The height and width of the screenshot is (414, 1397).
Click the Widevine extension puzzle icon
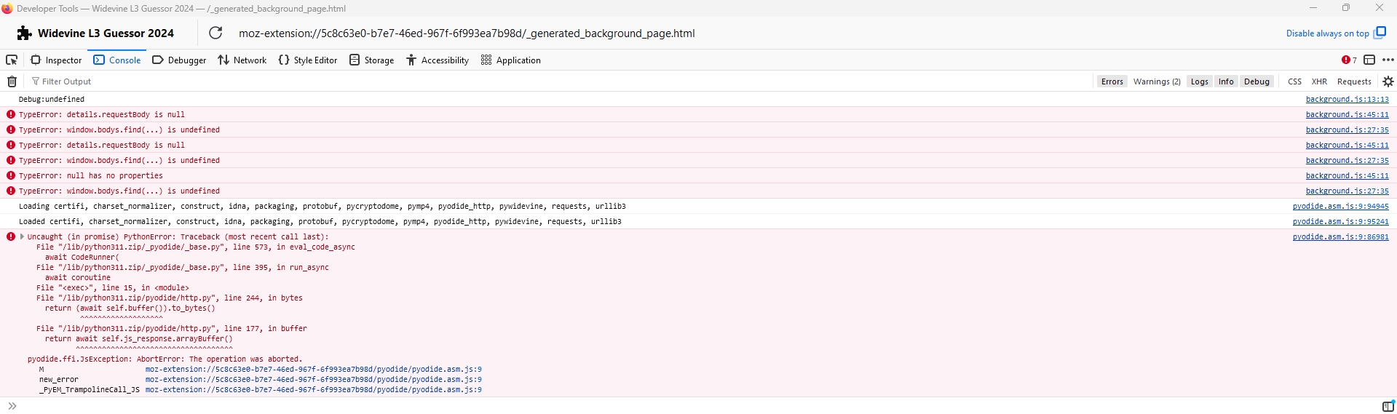(24, 33)
